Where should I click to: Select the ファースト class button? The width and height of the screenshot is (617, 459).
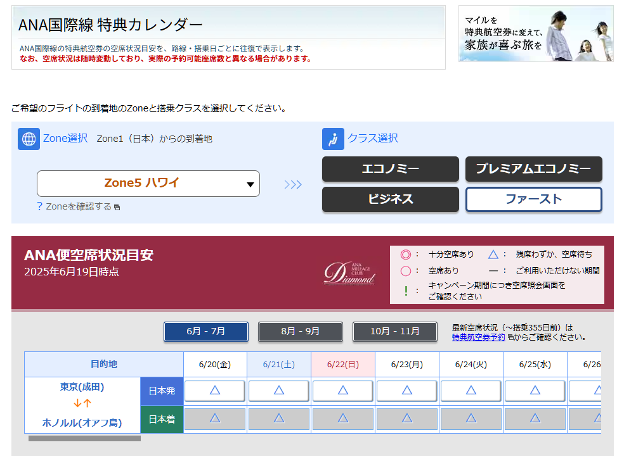pos(533,199)
